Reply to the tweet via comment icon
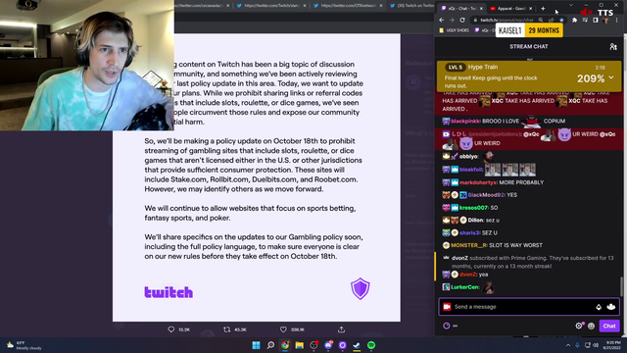This screenshot has width=627, height=353. click(x=171, y=329)
